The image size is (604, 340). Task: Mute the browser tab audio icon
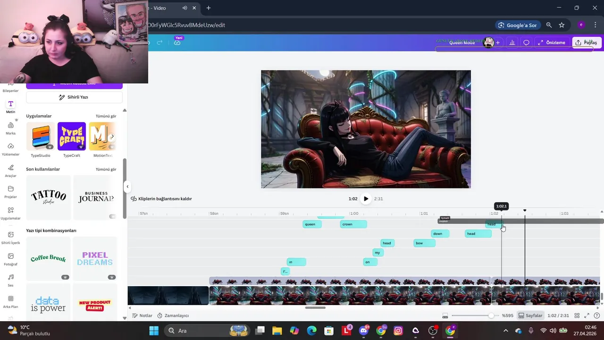(185, 8)
